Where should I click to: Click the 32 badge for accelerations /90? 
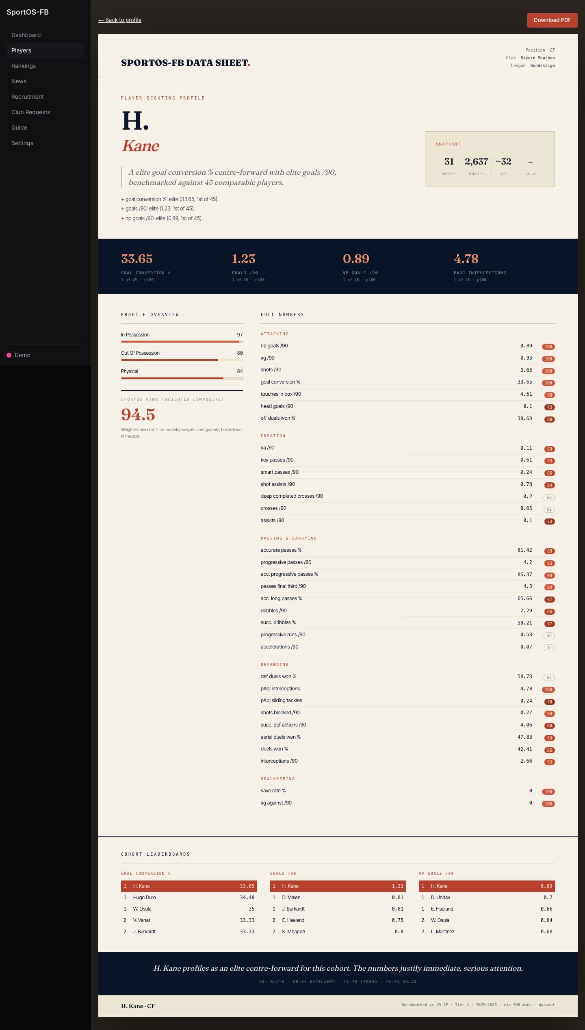549,648
